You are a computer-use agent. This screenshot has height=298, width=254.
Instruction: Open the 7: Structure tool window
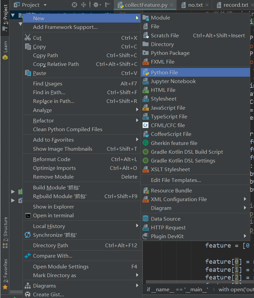tap(5, 229)
